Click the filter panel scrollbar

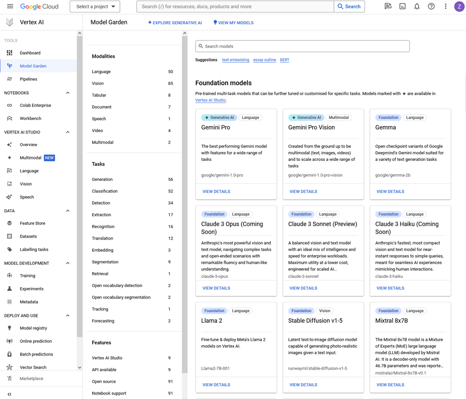(x=185, y=205)
